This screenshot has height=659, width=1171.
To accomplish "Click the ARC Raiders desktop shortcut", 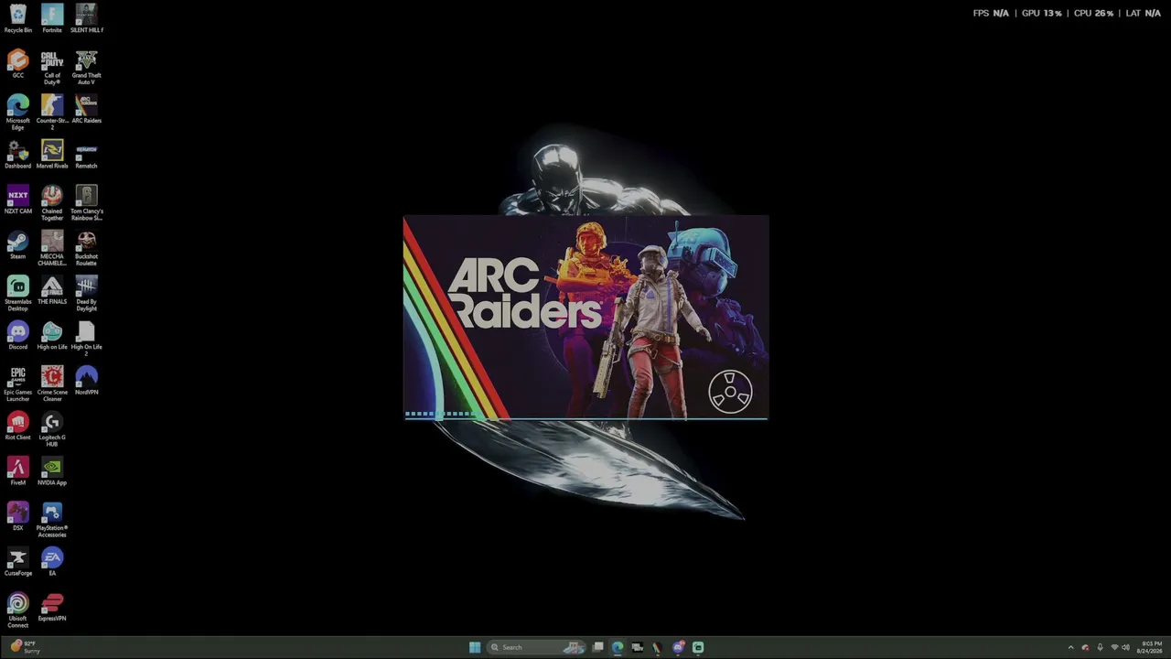I will (x=86, y=109).
